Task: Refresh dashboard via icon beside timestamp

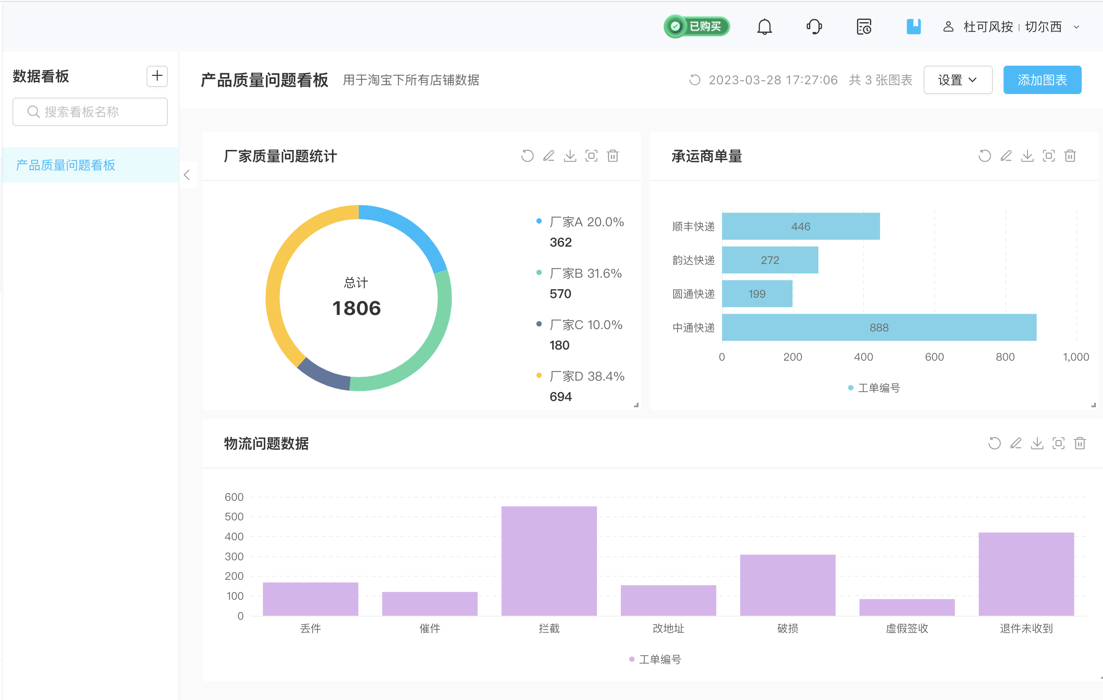Action: tap(695, 80)
